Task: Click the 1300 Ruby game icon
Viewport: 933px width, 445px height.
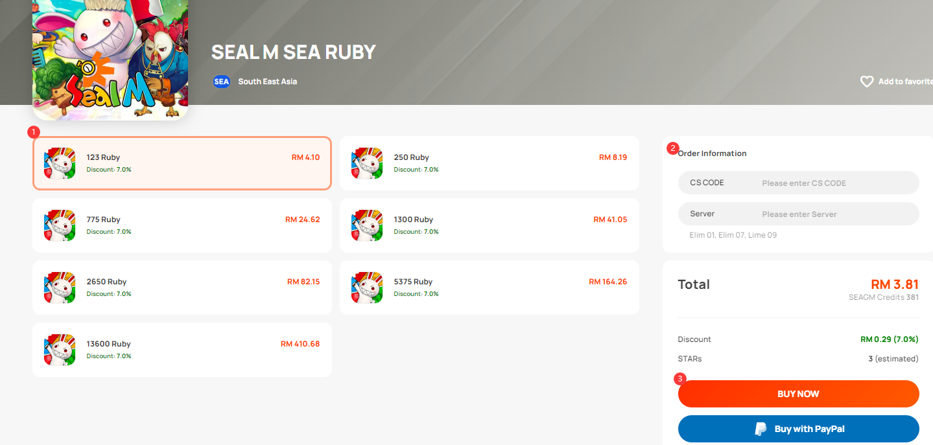Action: (x=367, y=225)
